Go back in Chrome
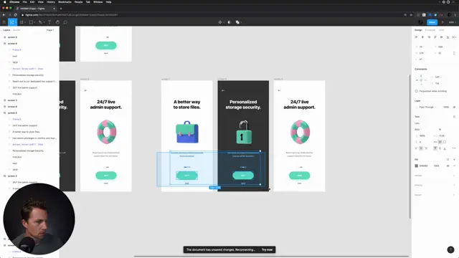 [4, 15]
